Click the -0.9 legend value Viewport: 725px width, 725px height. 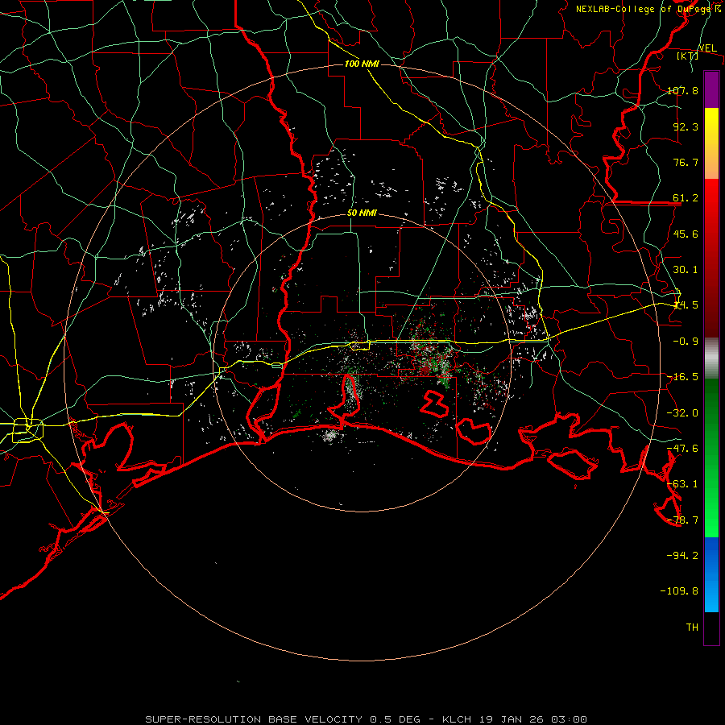click(686, 342)
